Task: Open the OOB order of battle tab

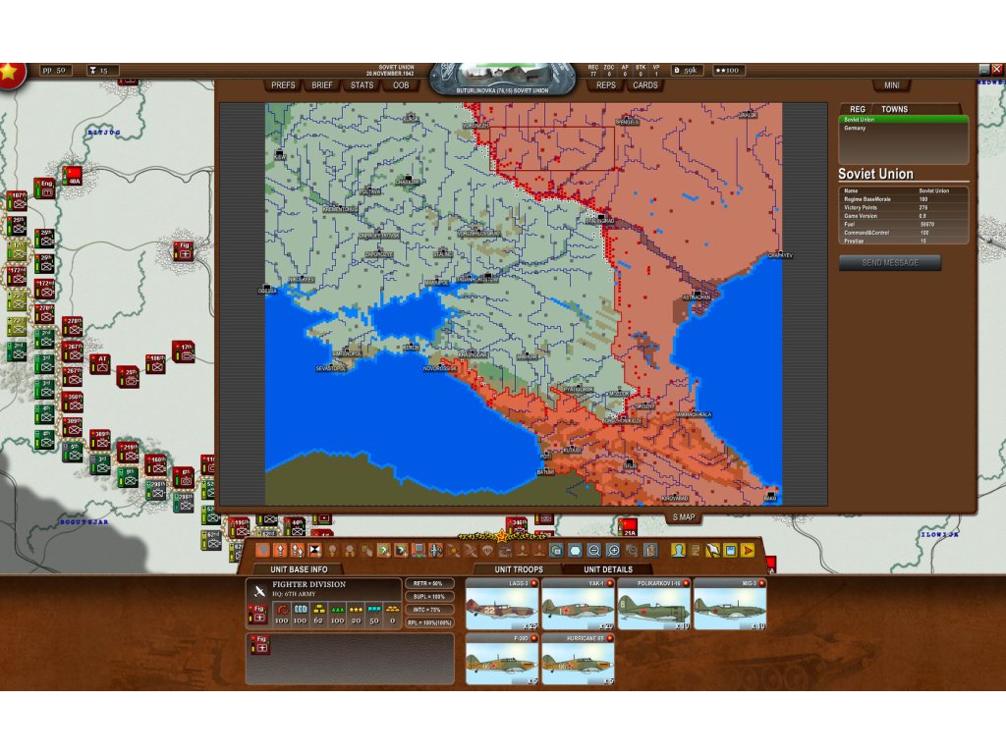Action: tap(401, 85)
